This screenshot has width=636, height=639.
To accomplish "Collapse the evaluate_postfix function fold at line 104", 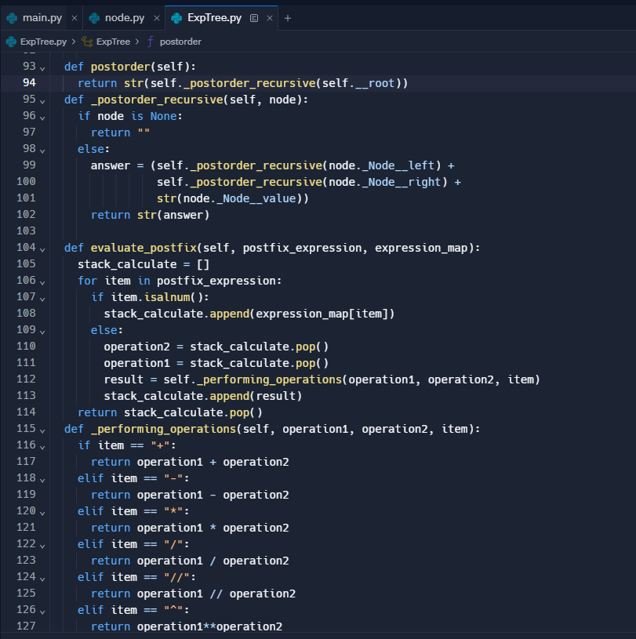I will tap(41, 247).
